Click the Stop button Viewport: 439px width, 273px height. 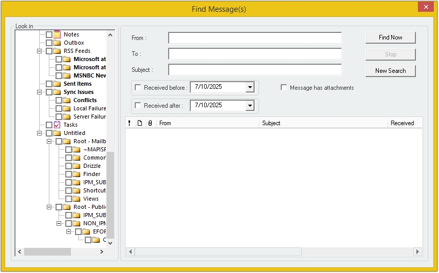391,54
